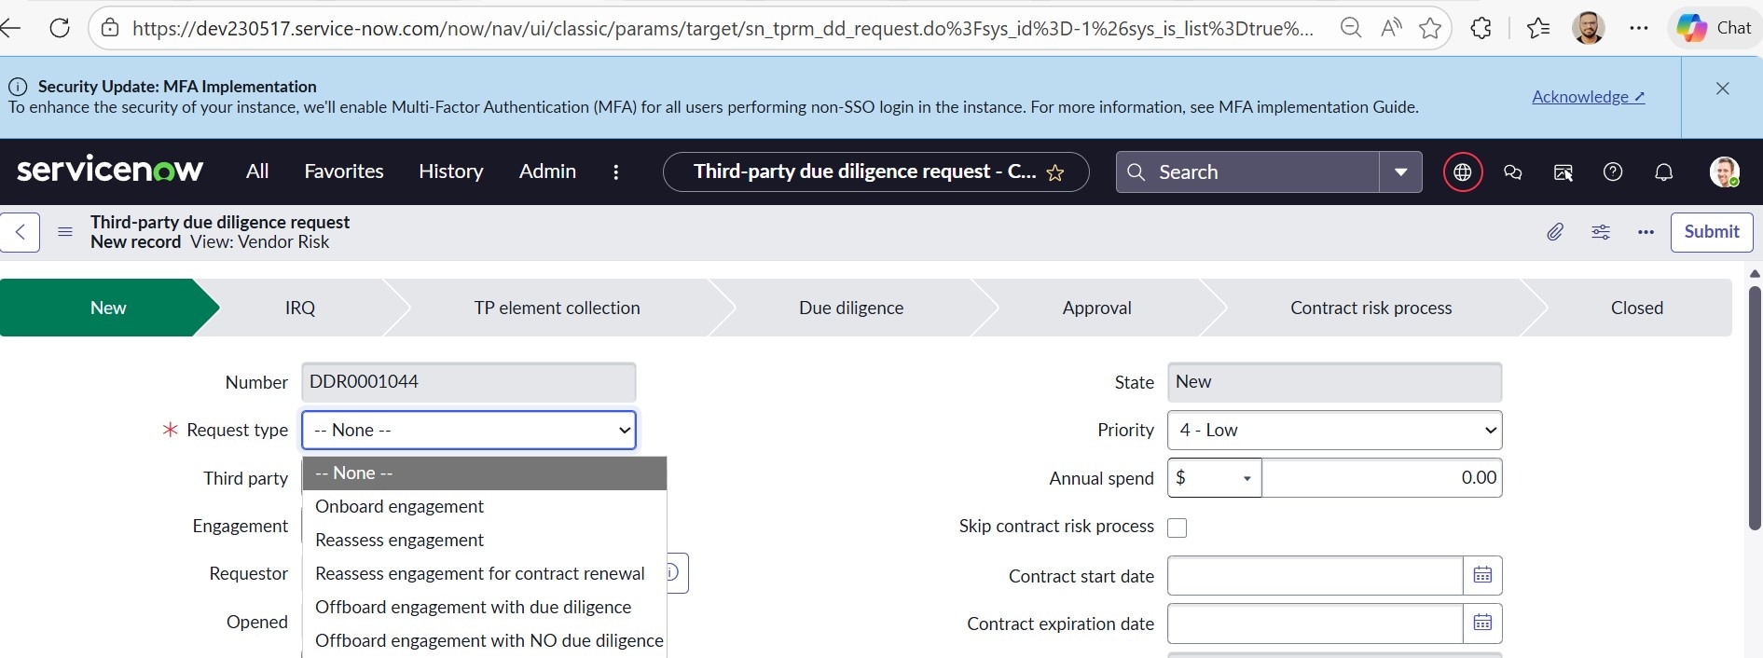The image size is (1763, 658).
Task: Open the Priority dropdown
Action: [x=1334, y=430]
